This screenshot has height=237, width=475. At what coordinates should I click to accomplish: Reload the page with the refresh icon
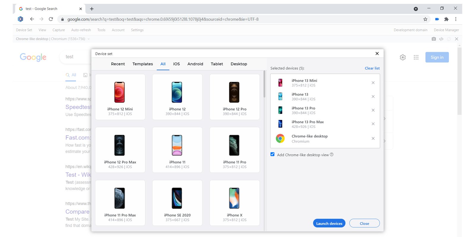coord(51,19)
